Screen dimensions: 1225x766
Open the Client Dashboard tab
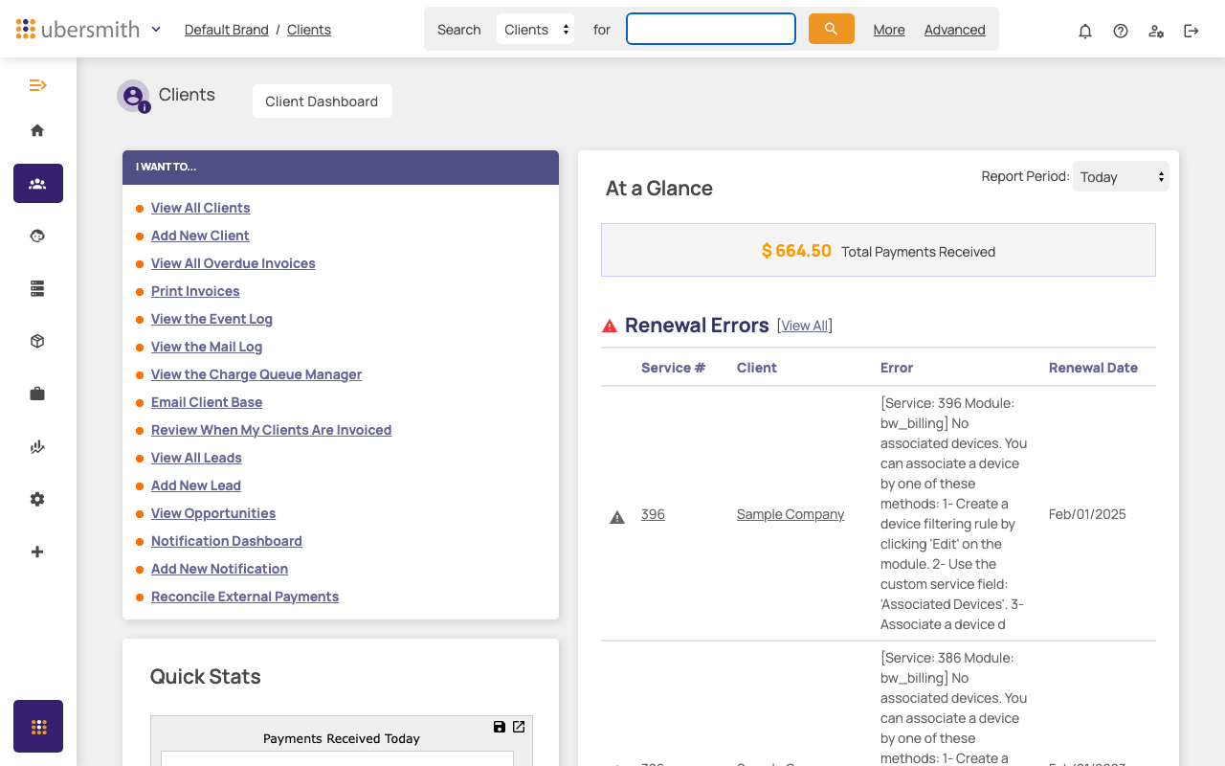tap(322, 101)
